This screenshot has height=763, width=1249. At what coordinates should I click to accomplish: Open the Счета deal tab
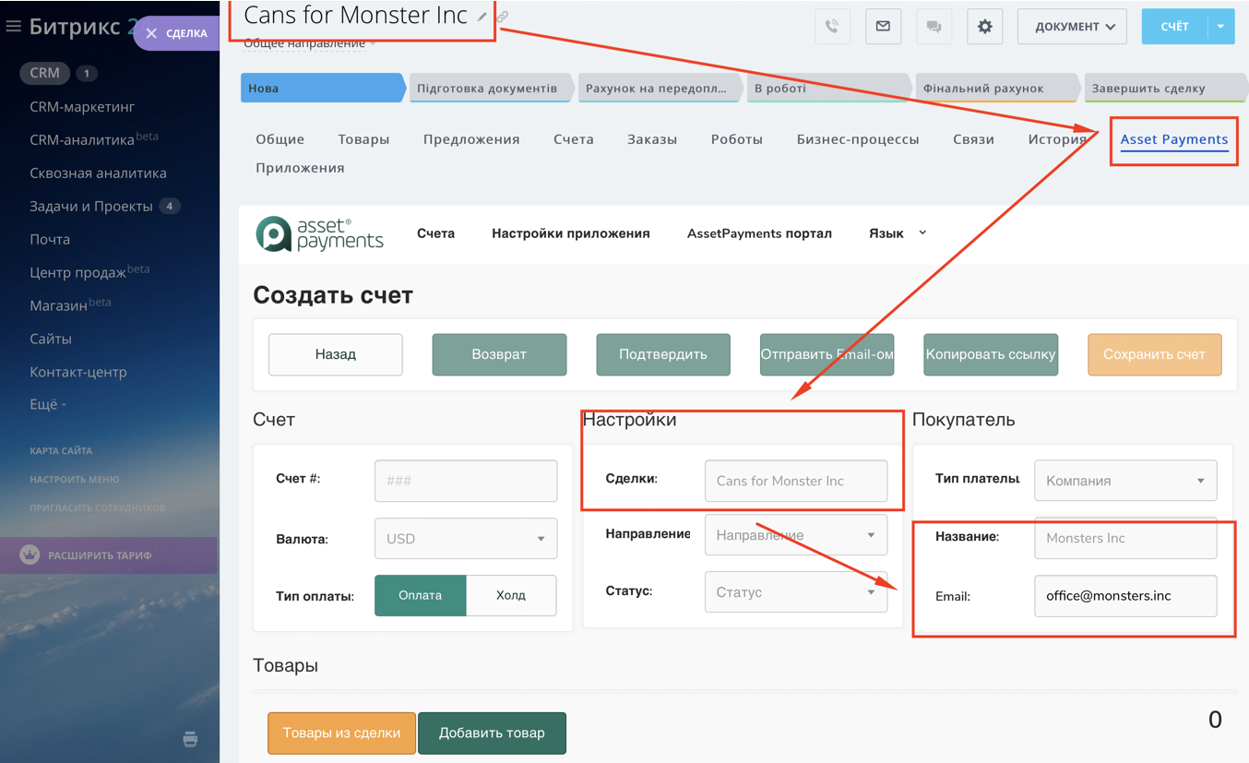tap(574, 139)
